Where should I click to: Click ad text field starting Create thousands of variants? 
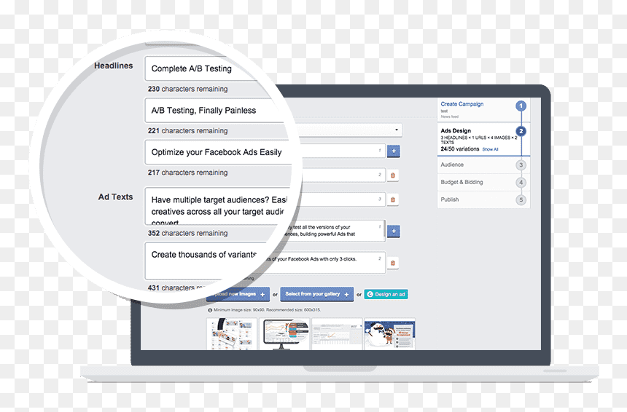pos(204,261)
